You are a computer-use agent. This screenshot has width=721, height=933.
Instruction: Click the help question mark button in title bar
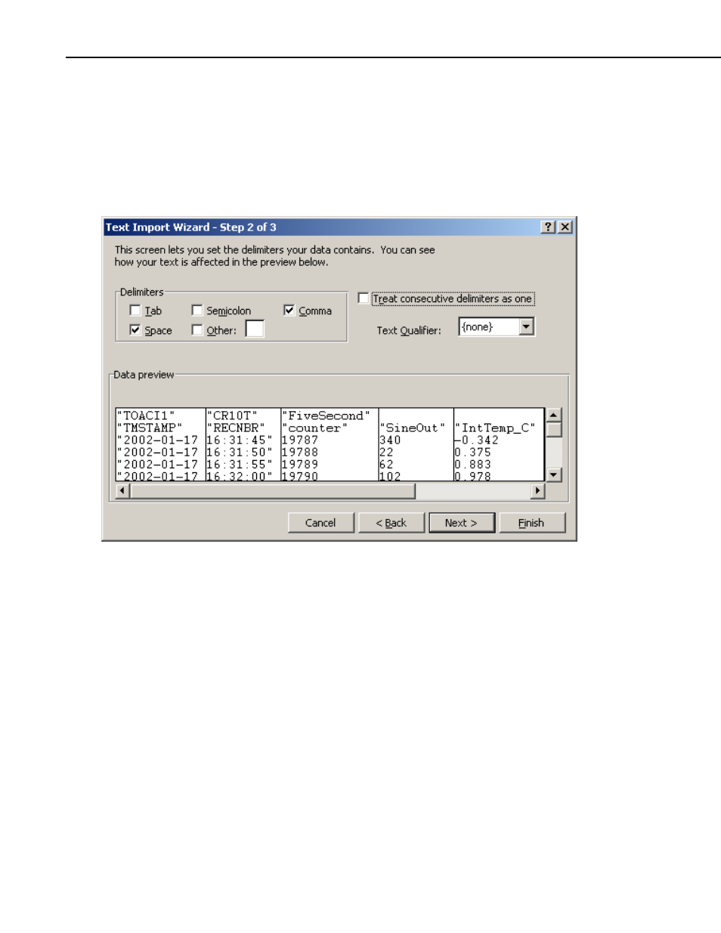[x=549, y=227]
